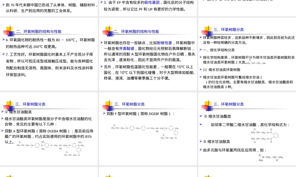Select the partial slide mentioning 70 年代末期中国
This screenshot has height=177, width=296.
[49, 8]
